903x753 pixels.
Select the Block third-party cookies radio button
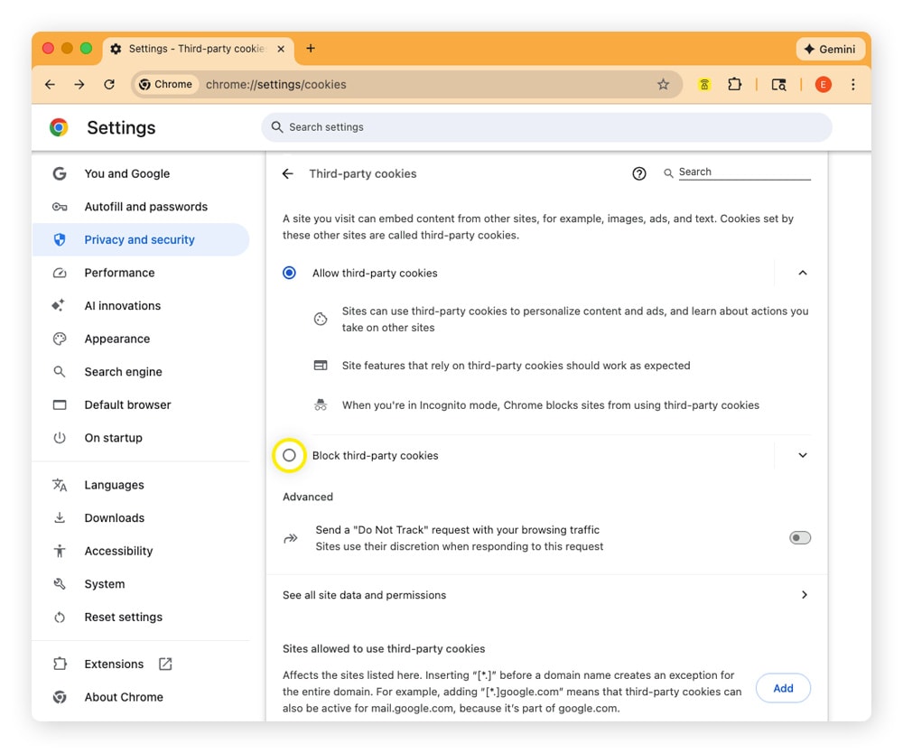coord(289,455)
